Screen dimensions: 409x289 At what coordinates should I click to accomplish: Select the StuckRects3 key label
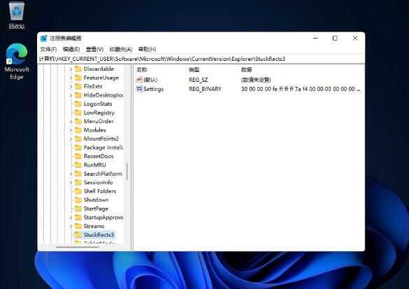[x=99, y=234]
